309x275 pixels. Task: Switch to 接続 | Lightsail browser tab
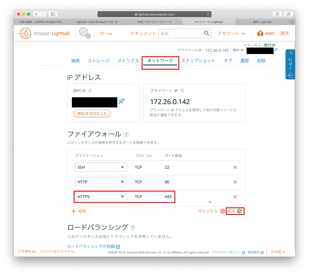[x=262, y=22]
